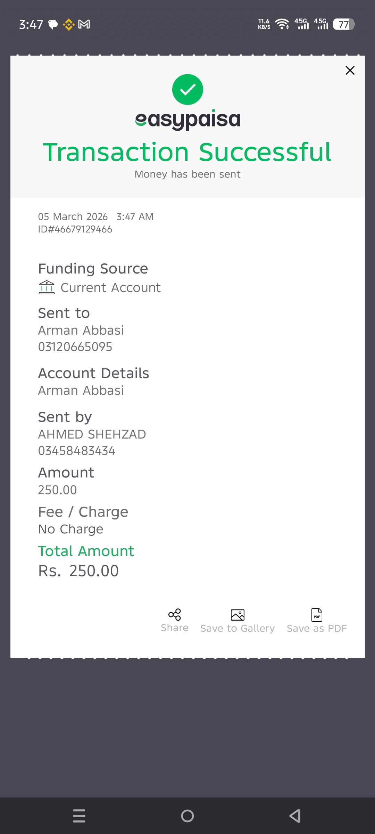Tap the easypaisa logo
Viewport: 375px width, 834px height.
[x=187, y=119]
